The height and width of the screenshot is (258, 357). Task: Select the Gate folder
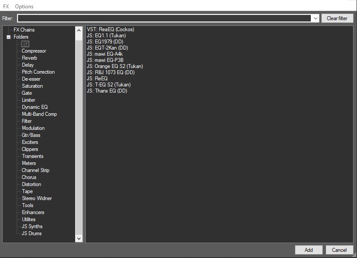(x=27, y=93)
